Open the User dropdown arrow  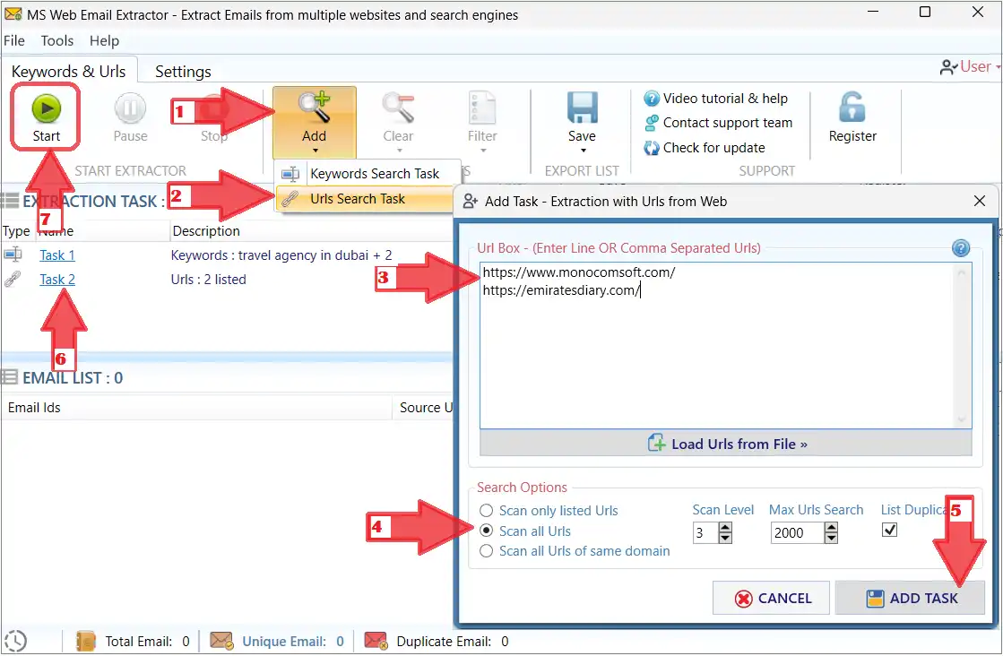998,67
